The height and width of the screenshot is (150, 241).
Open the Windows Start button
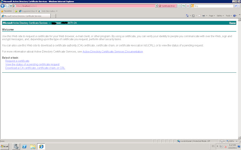[5, 147]
